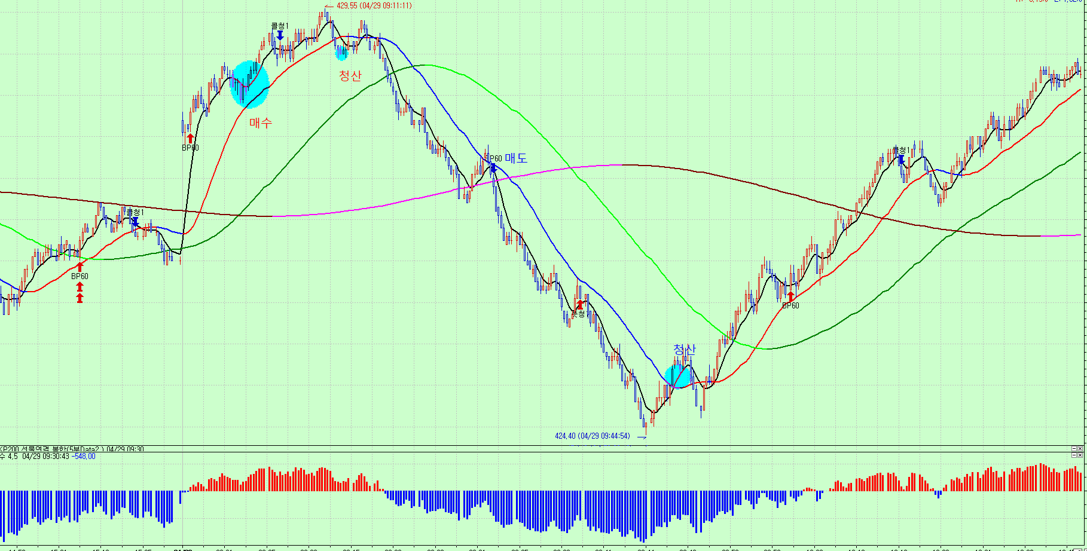
Task: Click the blue 매도 sell annotation
Action: [515, 158]
